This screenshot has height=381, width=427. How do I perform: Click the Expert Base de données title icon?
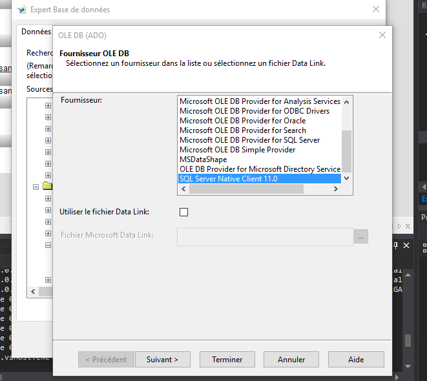click(21, 10)
